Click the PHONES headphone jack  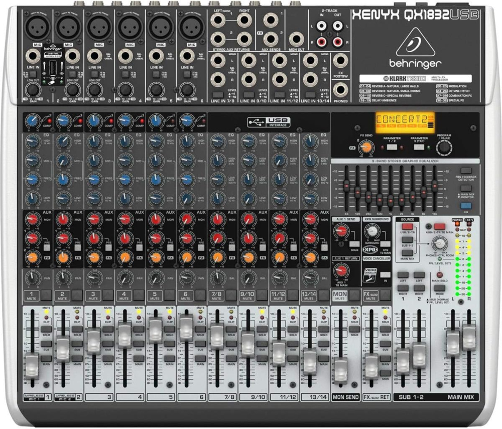pos(340,90)
